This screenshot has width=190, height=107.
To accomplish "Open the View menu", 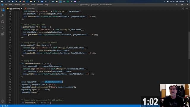I will [23, 5].
